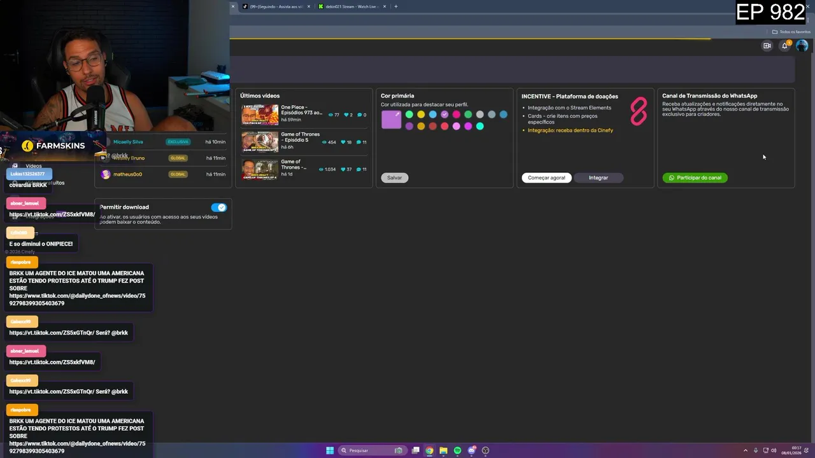Open Game of Thrones Episódio 5 thumbnail
Screen dimensions: 815x458
click(x=260, y=142)
